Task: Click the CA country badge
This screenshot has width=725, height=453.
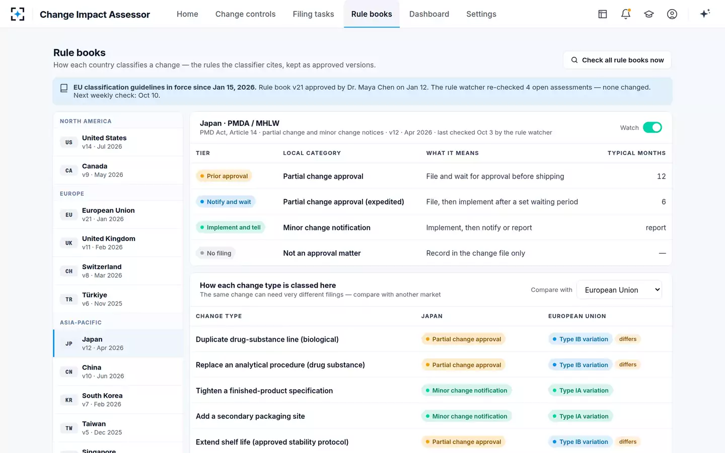Action: (69, 171)
